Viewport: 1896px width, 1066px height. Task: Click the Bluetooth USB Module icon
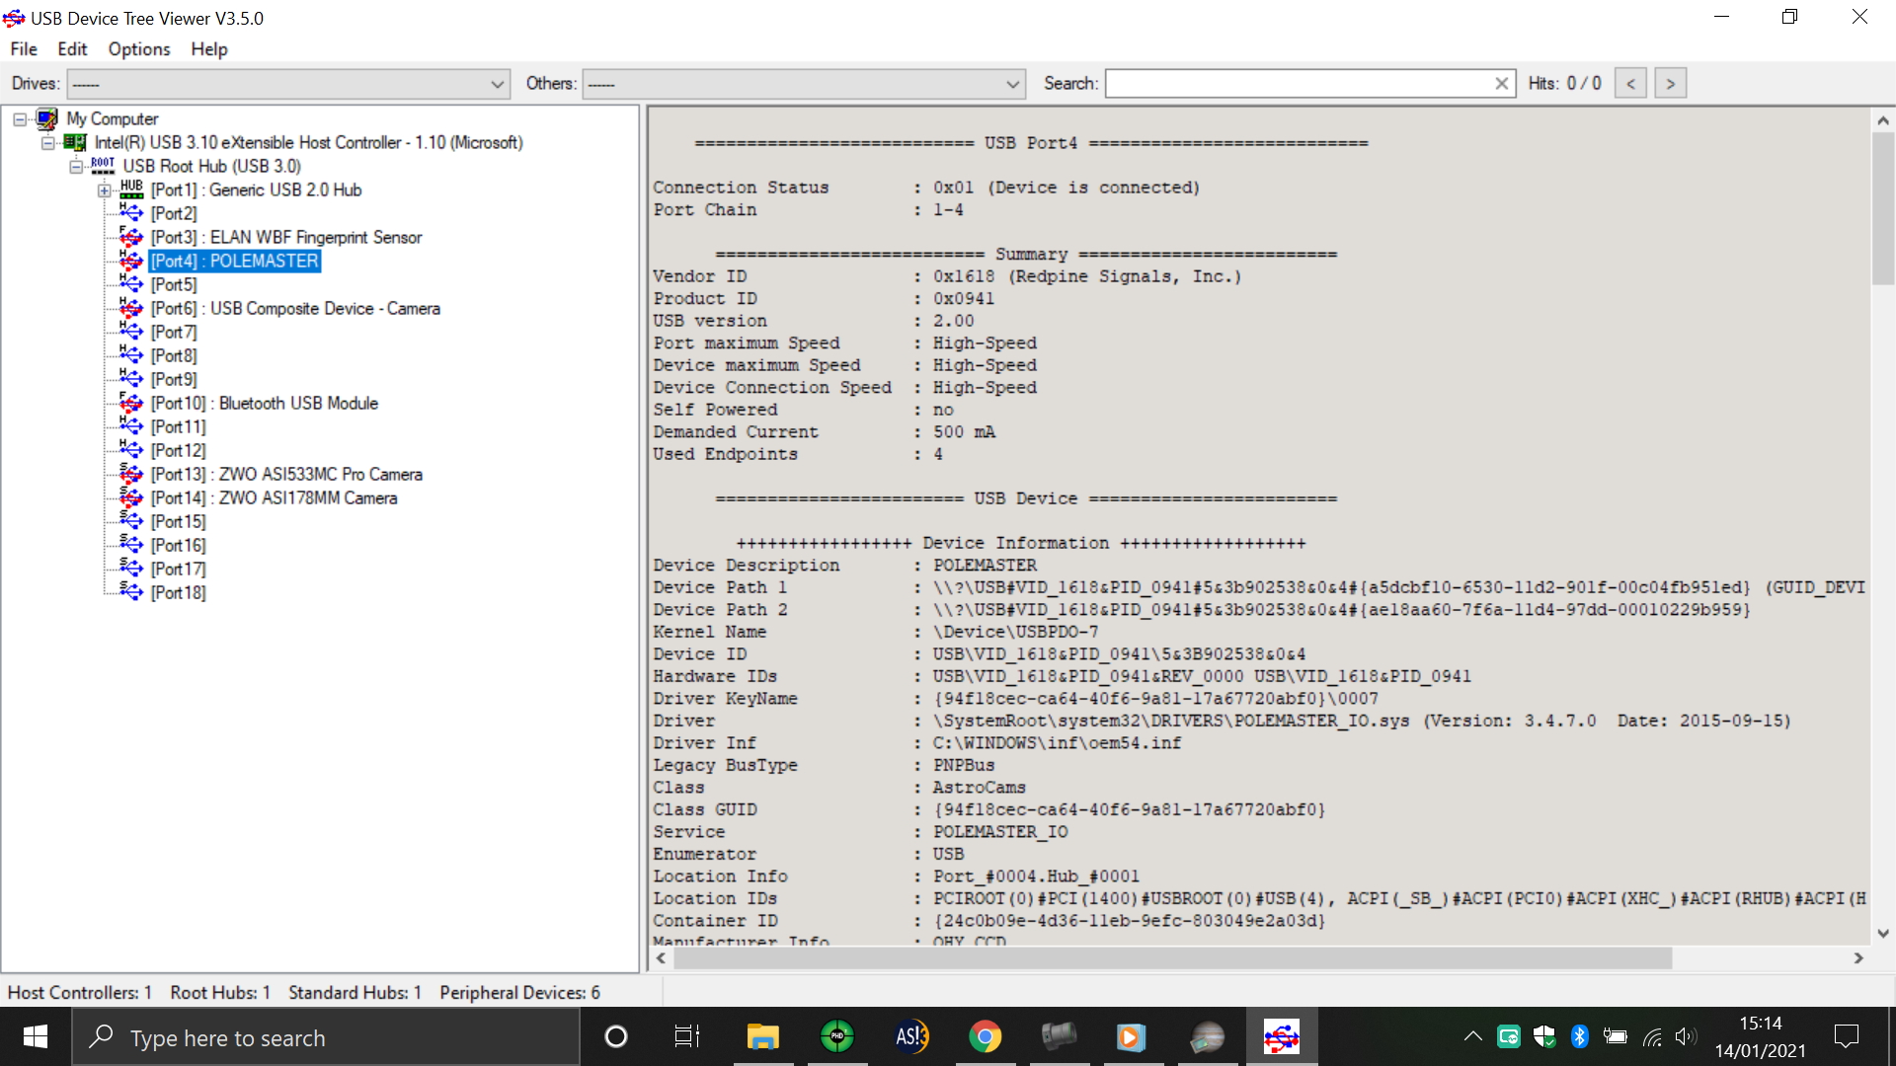pyautogui.click(x=131, y=403)
